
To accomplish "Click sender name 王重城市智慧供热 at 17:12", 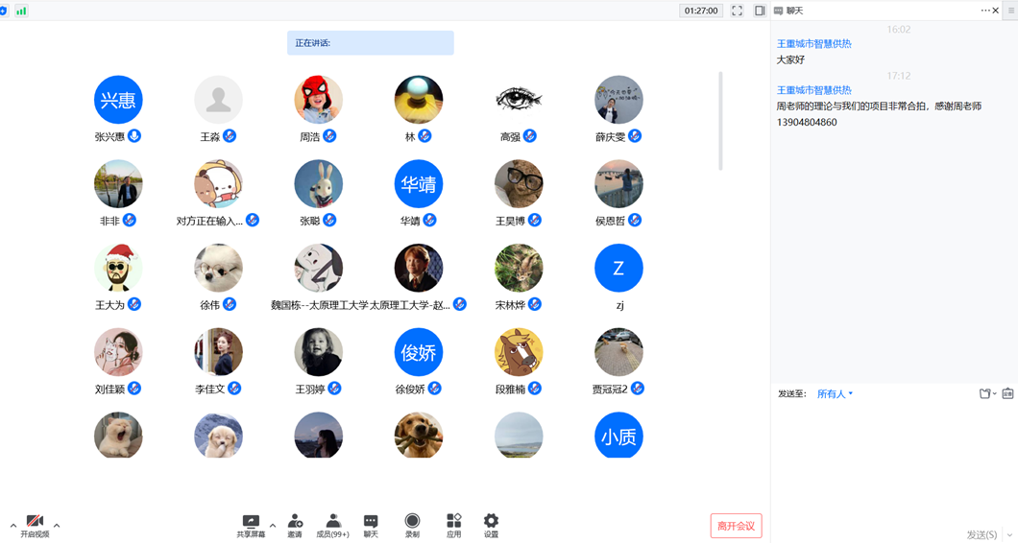I will pyautogui.click(x=813, y=90).
